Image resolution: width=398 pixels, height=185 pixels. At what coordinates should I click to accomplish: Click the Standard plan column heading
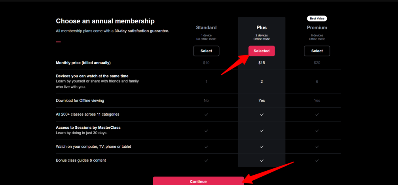tap(206, 28)
